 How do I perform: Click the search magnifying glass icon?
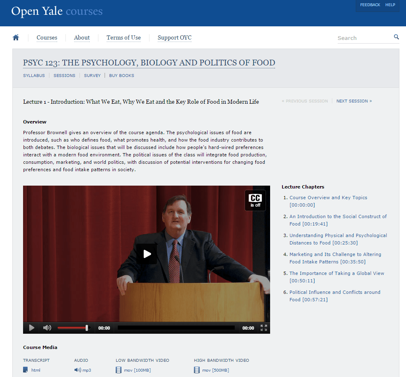[396, 37]
